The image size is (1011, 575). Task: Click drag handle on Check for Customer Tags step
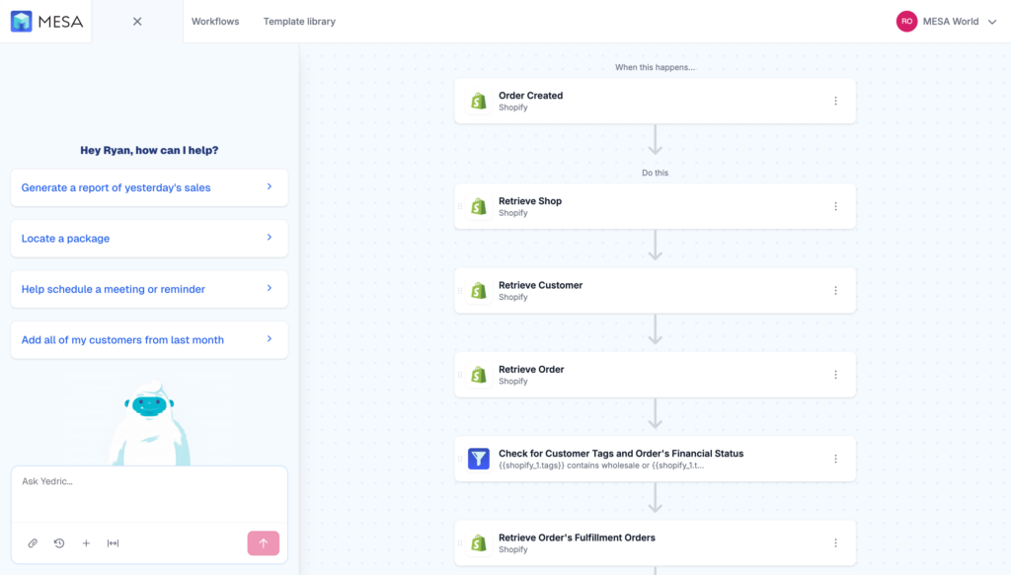click(x=460, y=459)
